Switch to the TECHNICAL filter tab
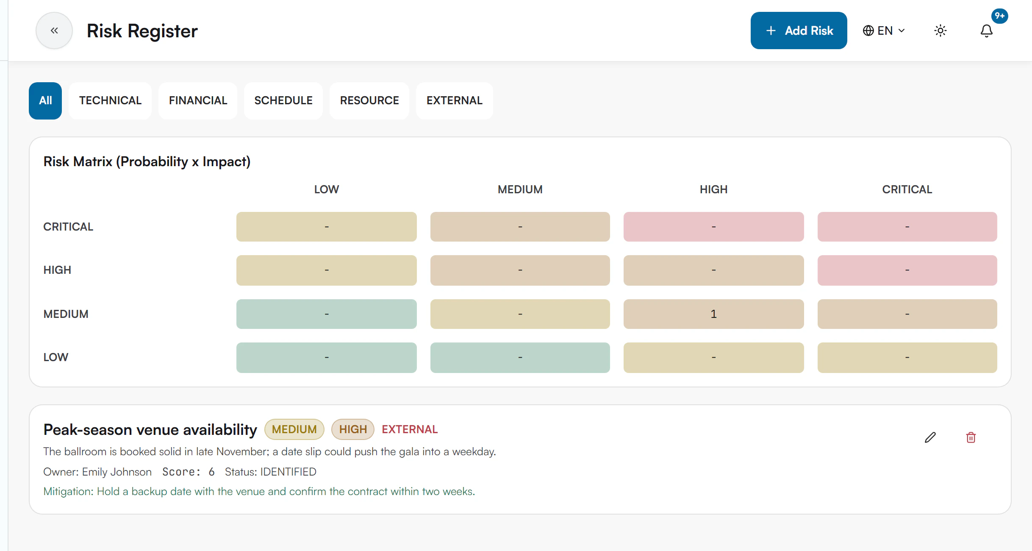This screenshot has width=1032, height=551. coord(110,100)
